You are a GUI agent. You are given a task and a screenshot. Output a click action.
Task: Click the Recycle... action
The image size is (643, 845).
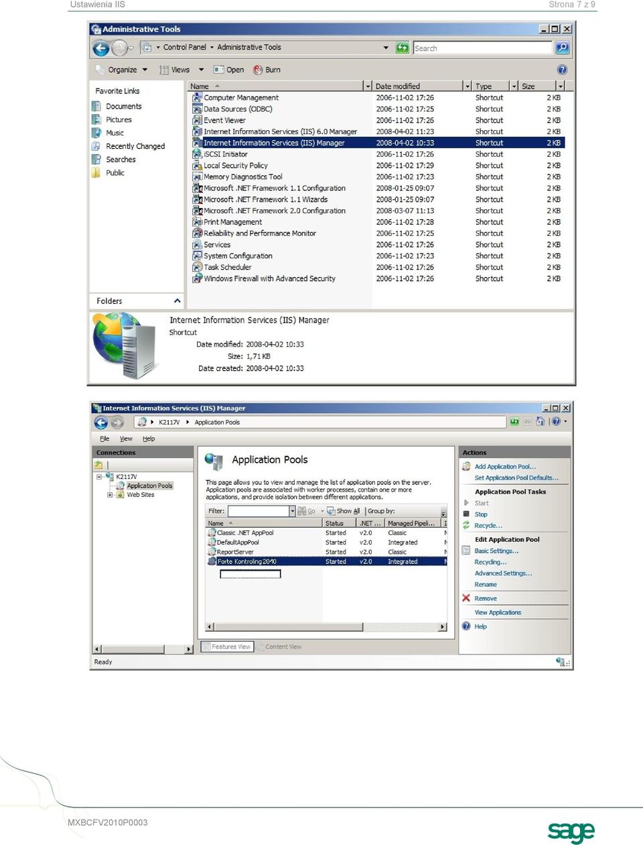coord(488,526)
